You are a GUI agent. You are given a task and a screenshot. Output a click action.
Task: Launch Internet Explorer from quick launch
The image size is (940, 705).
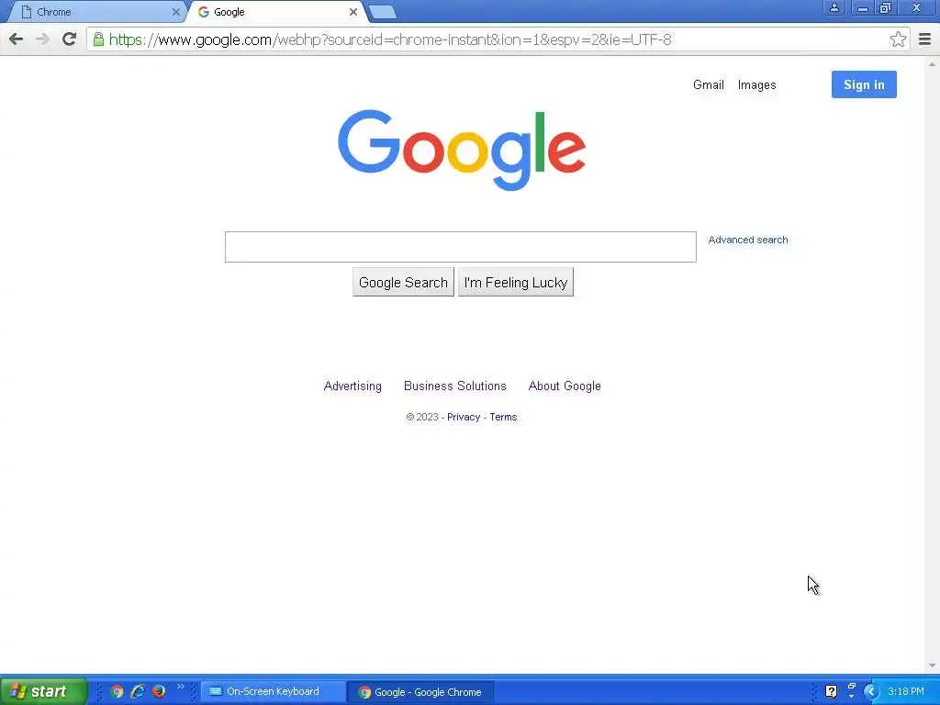138,692
